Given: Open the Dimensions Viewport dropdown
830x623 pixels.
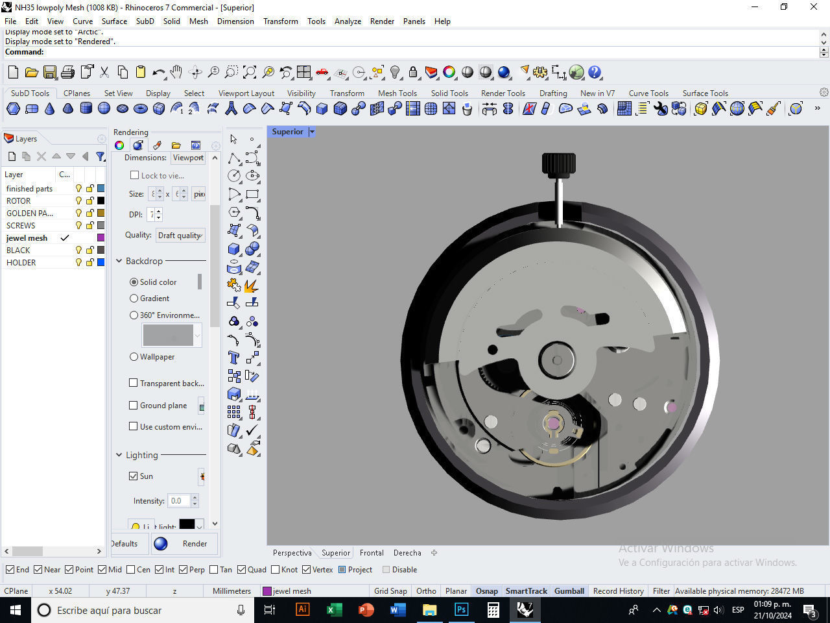Looking at the screenshot, I should pos(189,158).
